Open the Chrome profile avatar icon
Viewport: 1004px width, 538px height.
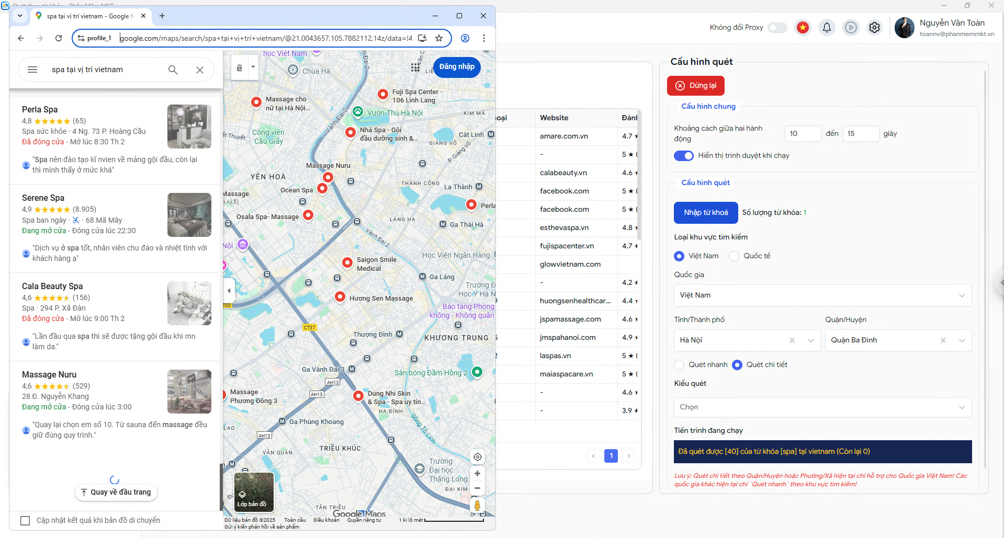click(x=465, y=38)
